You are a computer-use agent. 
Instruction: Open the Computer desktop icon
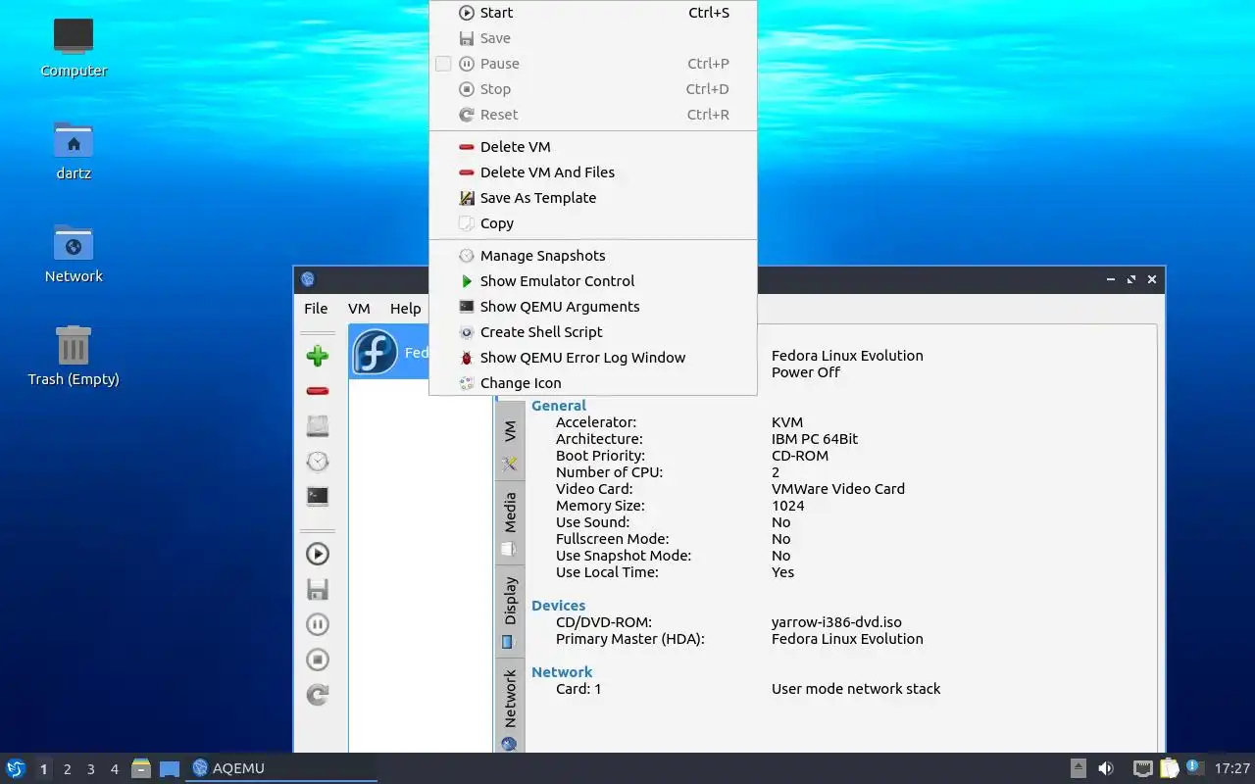(x=74, y=45)
